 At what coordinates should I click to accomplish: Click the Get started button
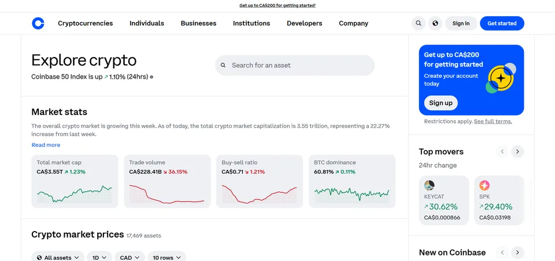(502, 23)
